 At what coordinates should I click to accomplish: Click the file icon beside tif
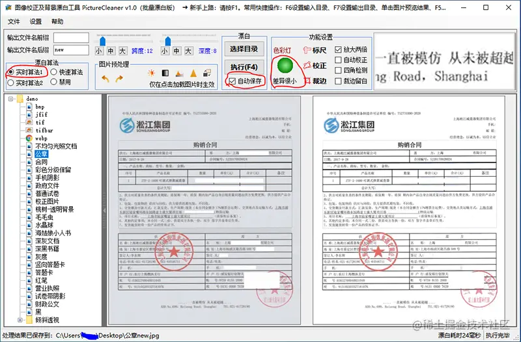(29, 122)
